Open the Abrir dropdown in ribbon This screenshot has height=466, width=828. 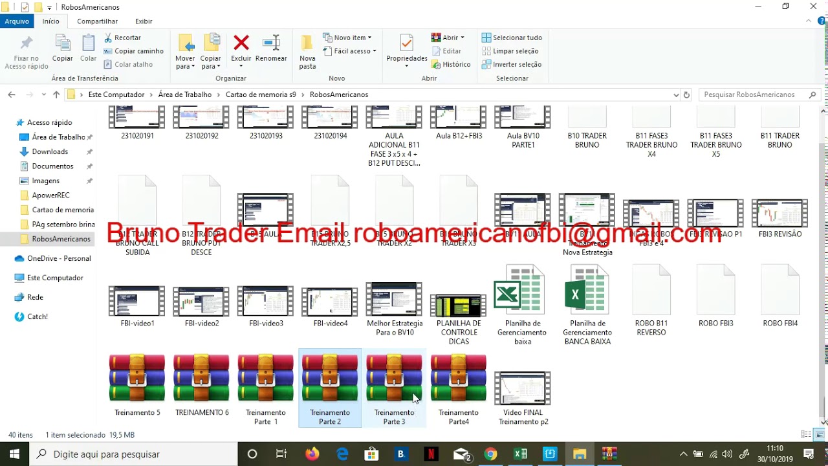coord(448,38)
